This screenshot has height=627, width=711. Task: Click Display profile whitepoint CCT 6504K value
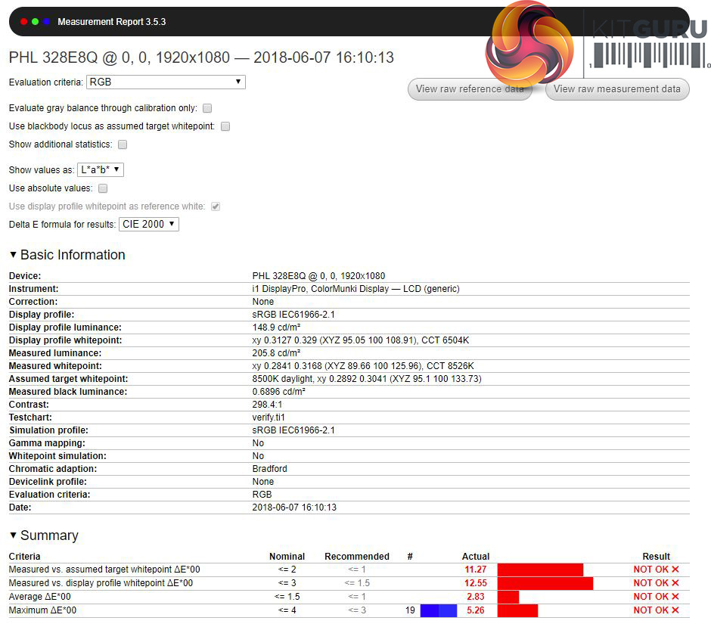tap(361, 340)
